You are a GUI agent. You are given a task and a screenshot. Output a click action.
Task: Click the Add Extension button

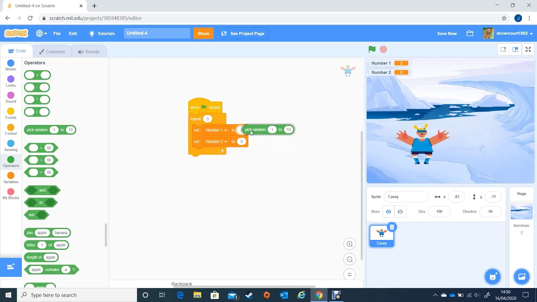(11, 267)
